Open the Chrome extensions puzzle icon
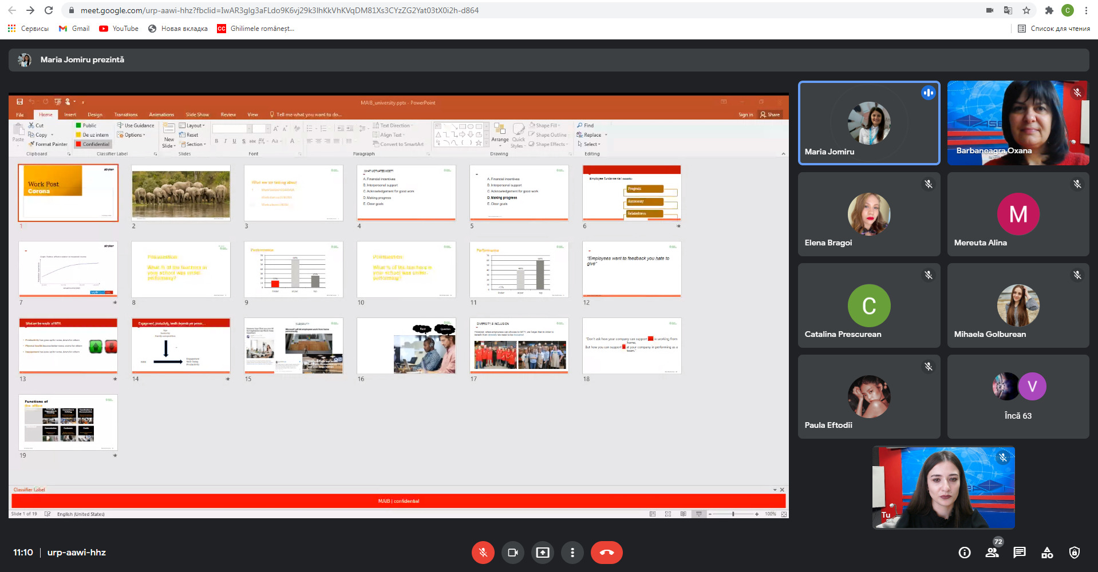1098x572 pixels. point(1049,10)
